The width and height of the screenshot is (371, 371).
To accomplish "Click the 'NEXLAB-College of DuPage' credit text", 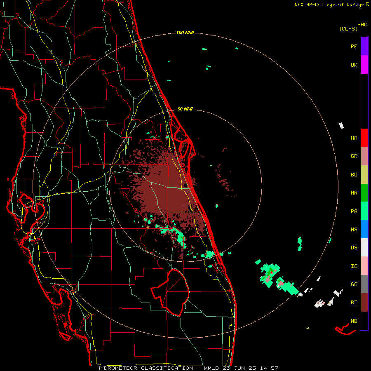I will coord(329,5).
